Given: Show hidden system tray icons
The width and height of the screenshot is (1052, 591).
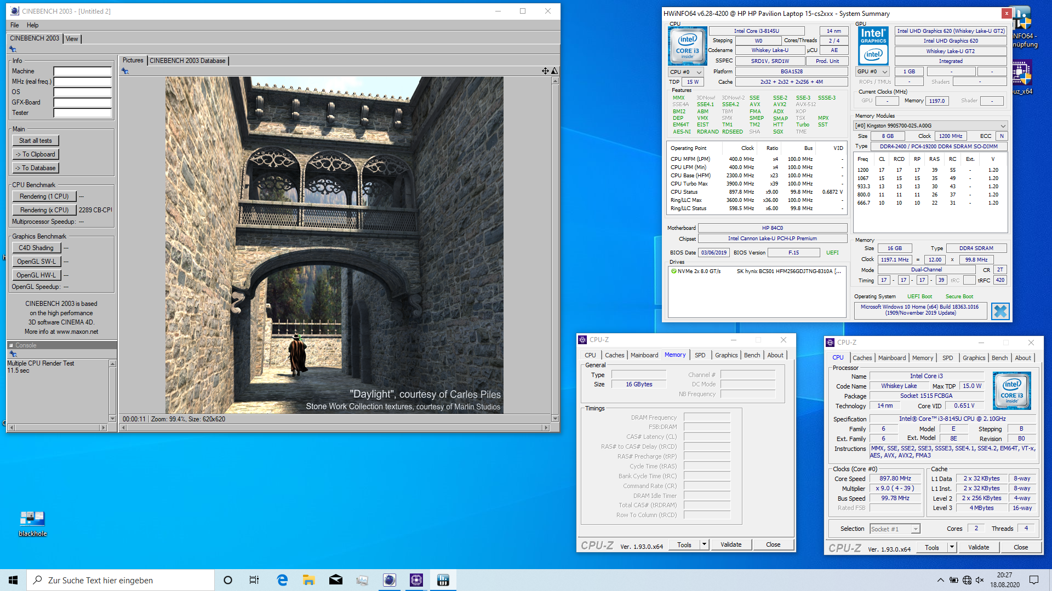Looking at the screenshot, I should (940, 580).
